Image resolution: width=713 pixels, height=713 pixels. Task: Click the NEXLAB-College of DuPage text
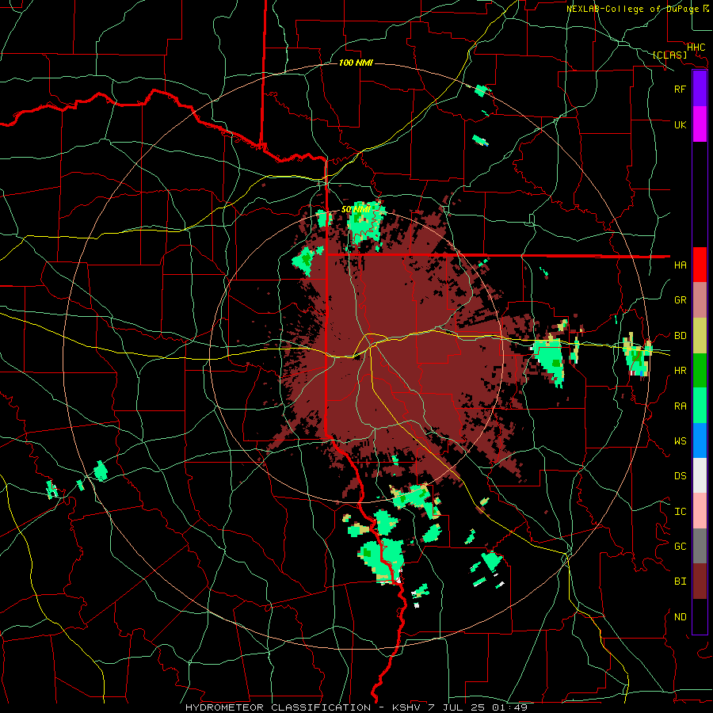click(x=632, y=9)
